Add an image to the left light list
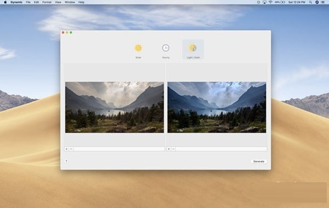329x208 pixels. (66, 149)
